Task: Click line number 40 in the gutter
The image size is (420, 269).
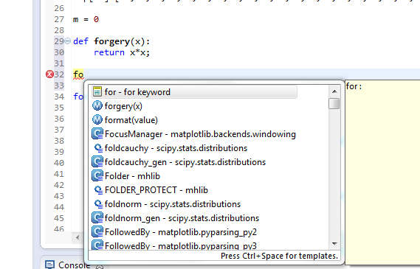Action: click(59, 163)
